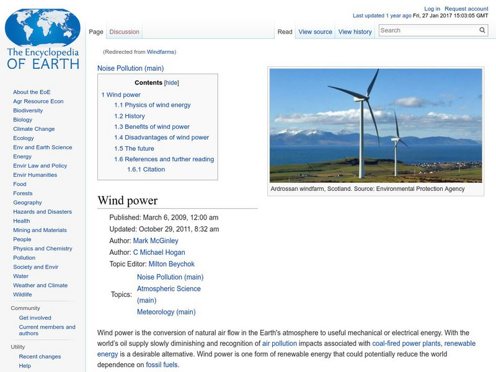This screenshot has width=496, height=372.
Task: Open the Ardrossan windfarm image
Action: pos(376,125)
